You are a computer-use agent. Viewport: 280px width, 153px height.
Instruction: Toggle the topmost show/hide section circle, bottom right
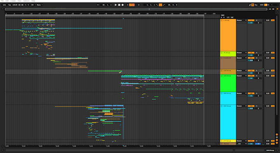tap(277, 135)
